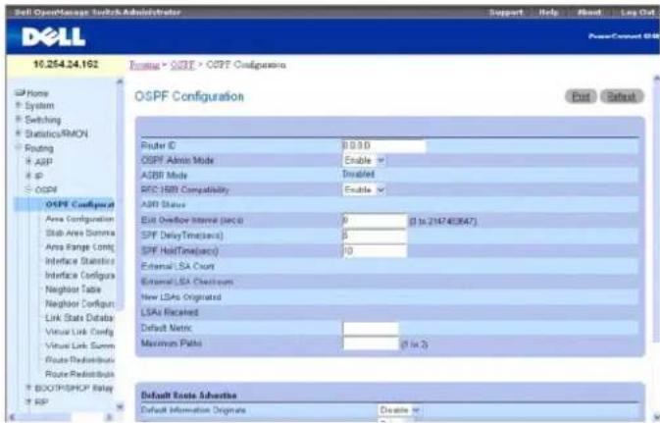Click the Router ID input field
The width and height of the screenshot is (660, 423).
click(383, 146)
